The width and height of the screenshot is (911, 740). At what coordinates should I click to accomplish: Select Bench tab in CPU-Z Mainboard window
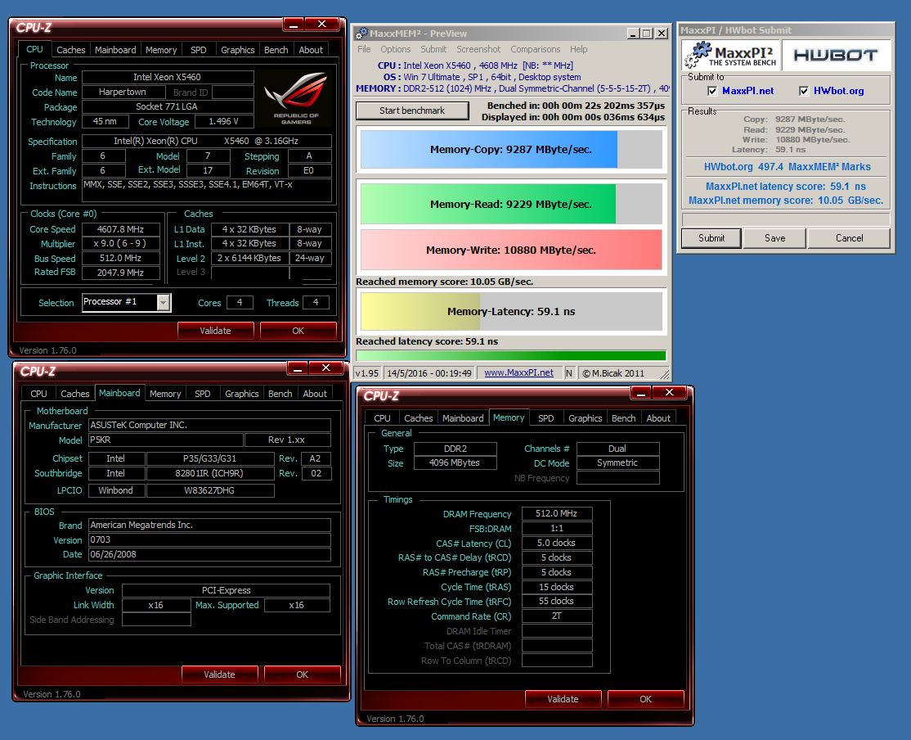click(x=280, y=394)
